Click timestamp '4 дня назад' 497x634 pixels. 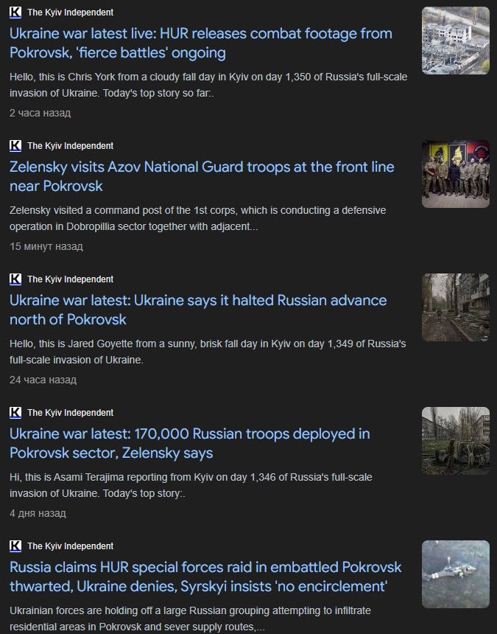pyautogui.click(x=38, y=513)
